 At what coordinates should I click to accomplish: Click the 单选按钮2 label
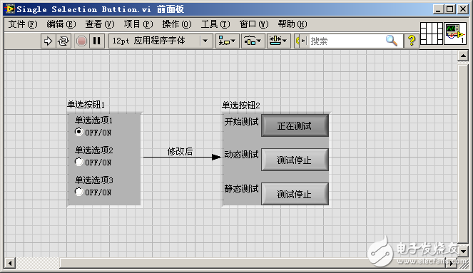click(x=241, y=105)
